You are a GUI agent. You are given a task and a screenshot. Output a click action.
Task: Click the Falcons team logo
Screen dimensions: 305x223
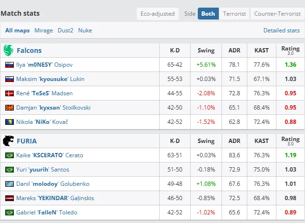(8, 50)
